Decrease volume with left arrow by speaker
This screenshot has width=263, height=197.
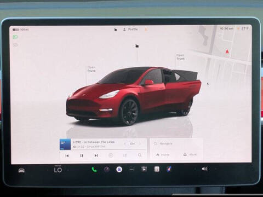click(195, 169)
